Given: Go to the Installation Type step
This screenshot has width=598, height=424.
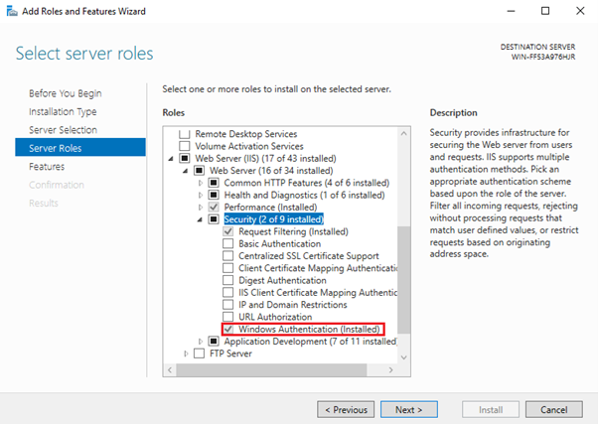Looking at the screenshot, I should [63, 112].
